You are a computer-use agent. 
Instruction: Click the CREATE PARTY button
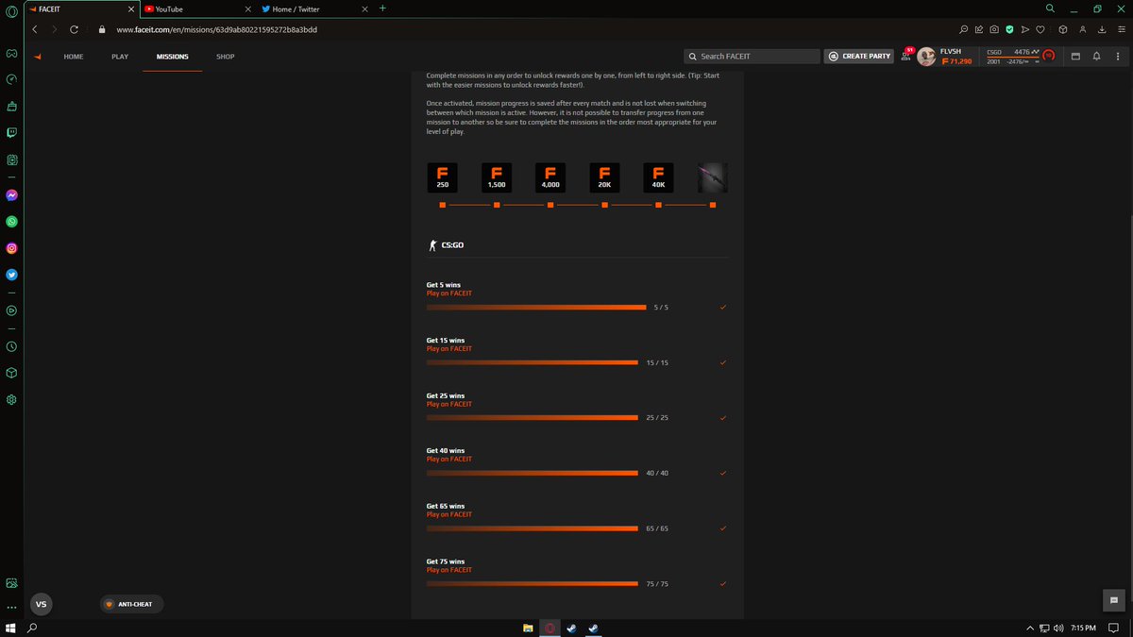coord(860,57)
